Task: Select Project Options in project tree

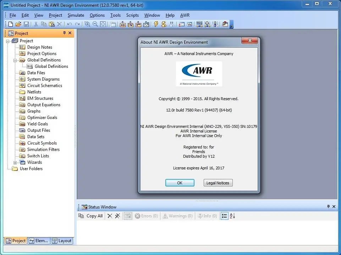Action: pyautogui.click(x=42, y=54)
